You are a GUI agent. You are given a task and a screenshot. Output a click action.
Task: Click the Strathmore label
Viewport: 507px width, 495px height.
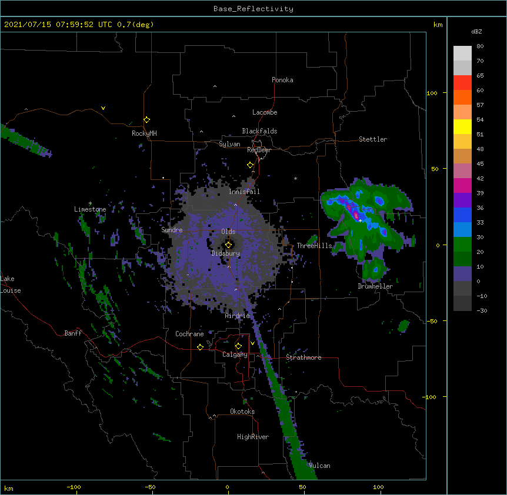click(303, 357)
